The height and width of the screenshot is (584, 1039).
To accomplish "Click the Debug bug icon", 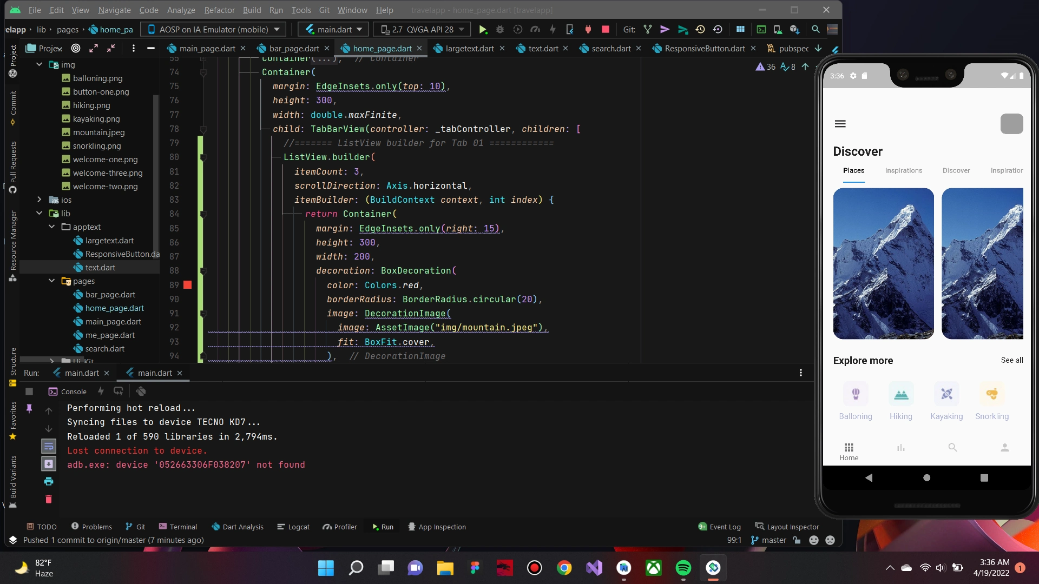I will [500, 30].
